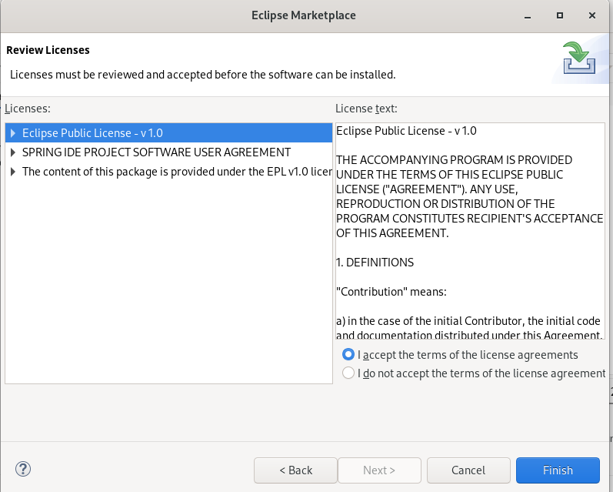Close the Eclipse Marketplace dialog

coord(592,15)
